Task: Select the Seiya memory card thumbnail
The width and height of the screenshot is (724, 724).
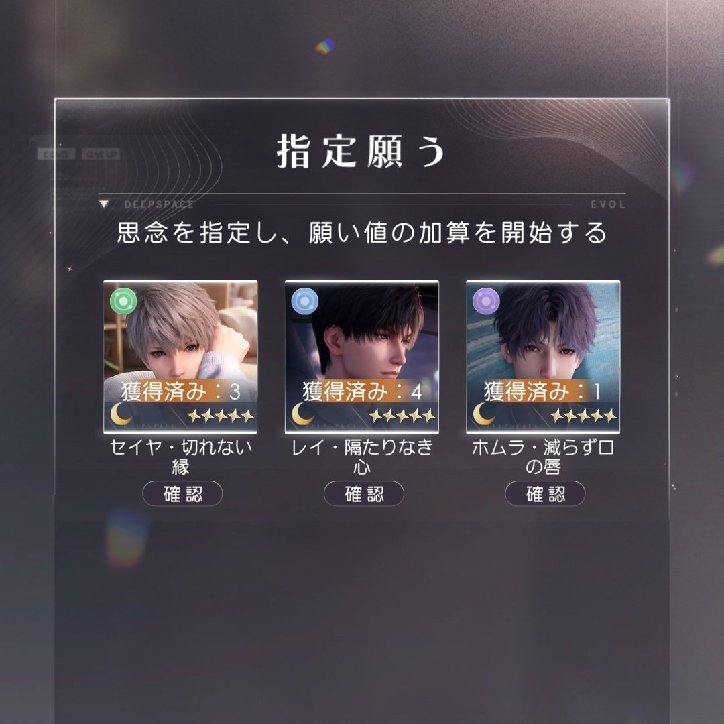Action: 180,357
